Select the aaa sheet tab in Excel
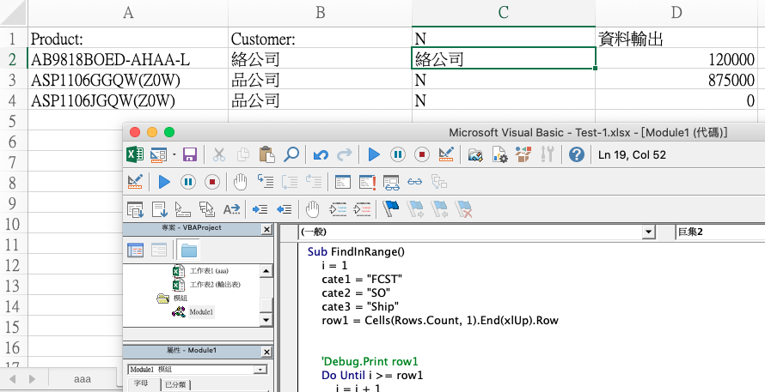The height and width of the screenshot is (392, 765). click(83, 379)
